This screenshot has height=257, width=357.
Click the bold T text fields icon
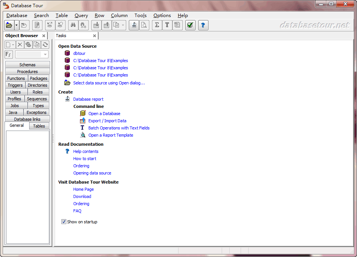coord(167,25)
